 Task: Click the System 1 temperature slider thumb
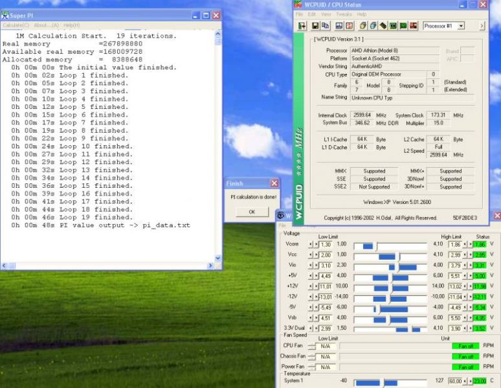(383, 383)
